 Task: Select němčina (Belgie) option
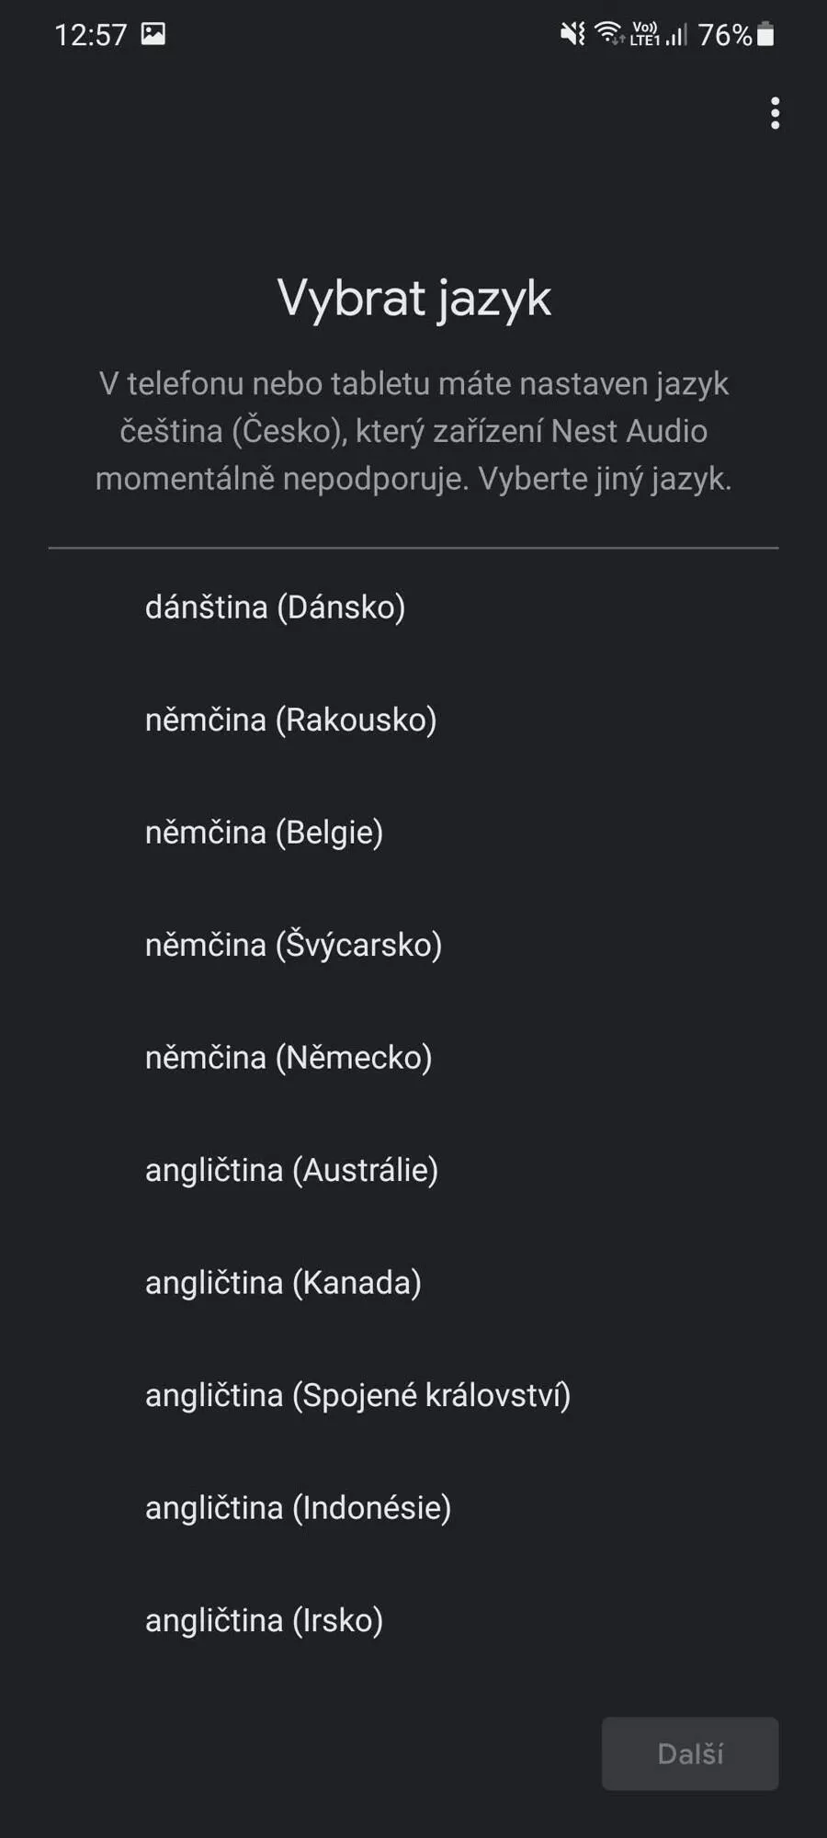point(413,832)
